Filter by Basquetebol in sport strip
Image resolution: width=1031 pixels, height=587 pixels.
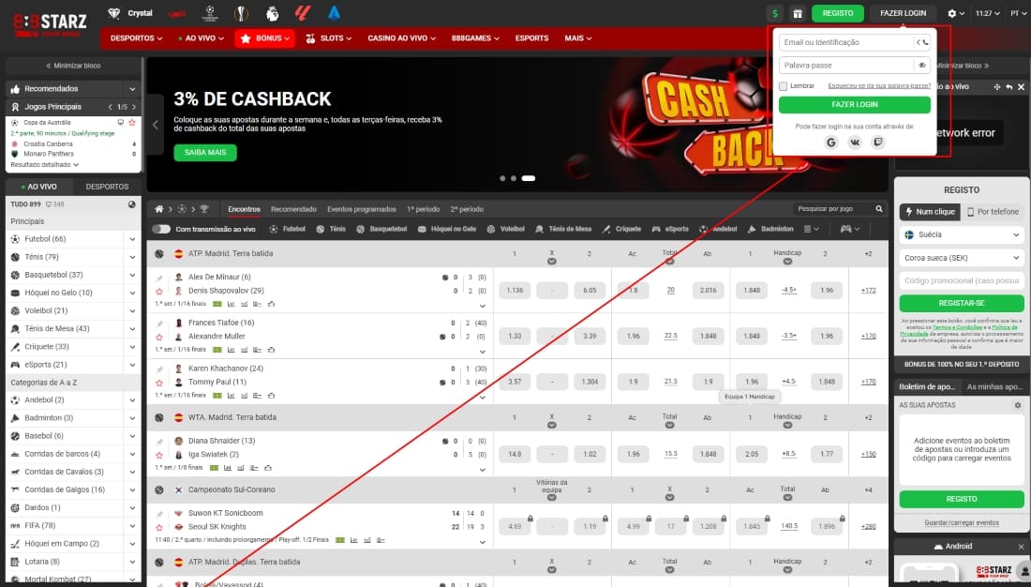click(381, 229)
